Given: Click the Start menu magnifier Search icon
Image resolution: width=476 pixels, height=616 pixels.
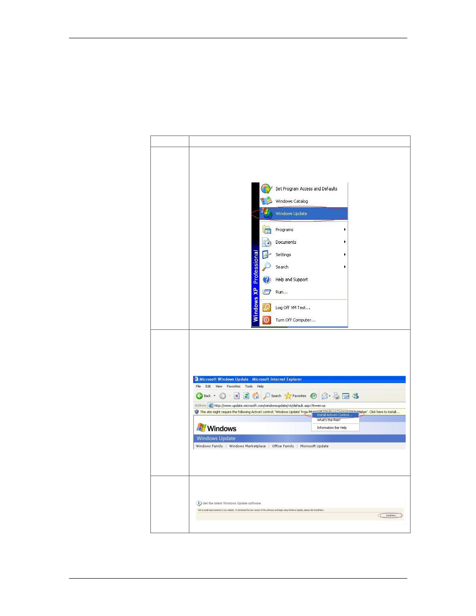Looking at the screenshot, I should (267, 267).
